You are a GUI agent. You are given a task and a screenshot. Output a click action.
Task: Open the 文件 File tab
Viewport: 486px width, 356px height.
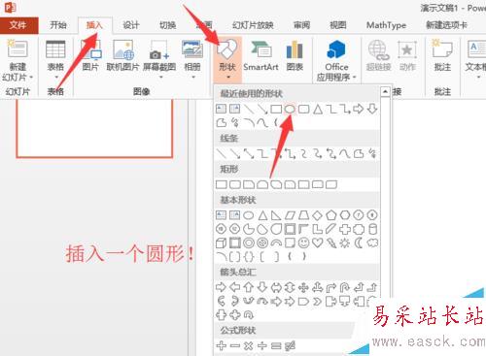(x=18, y=25)
